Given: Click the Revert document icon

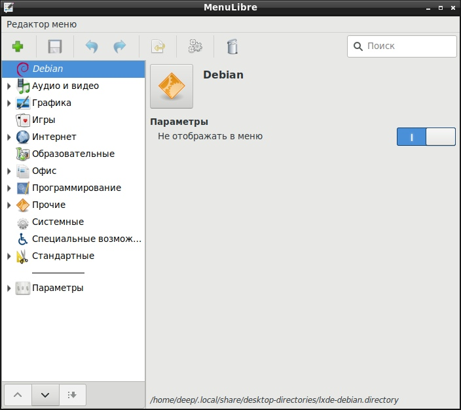Looking at the screenshot, I should (x=158, y=46).
